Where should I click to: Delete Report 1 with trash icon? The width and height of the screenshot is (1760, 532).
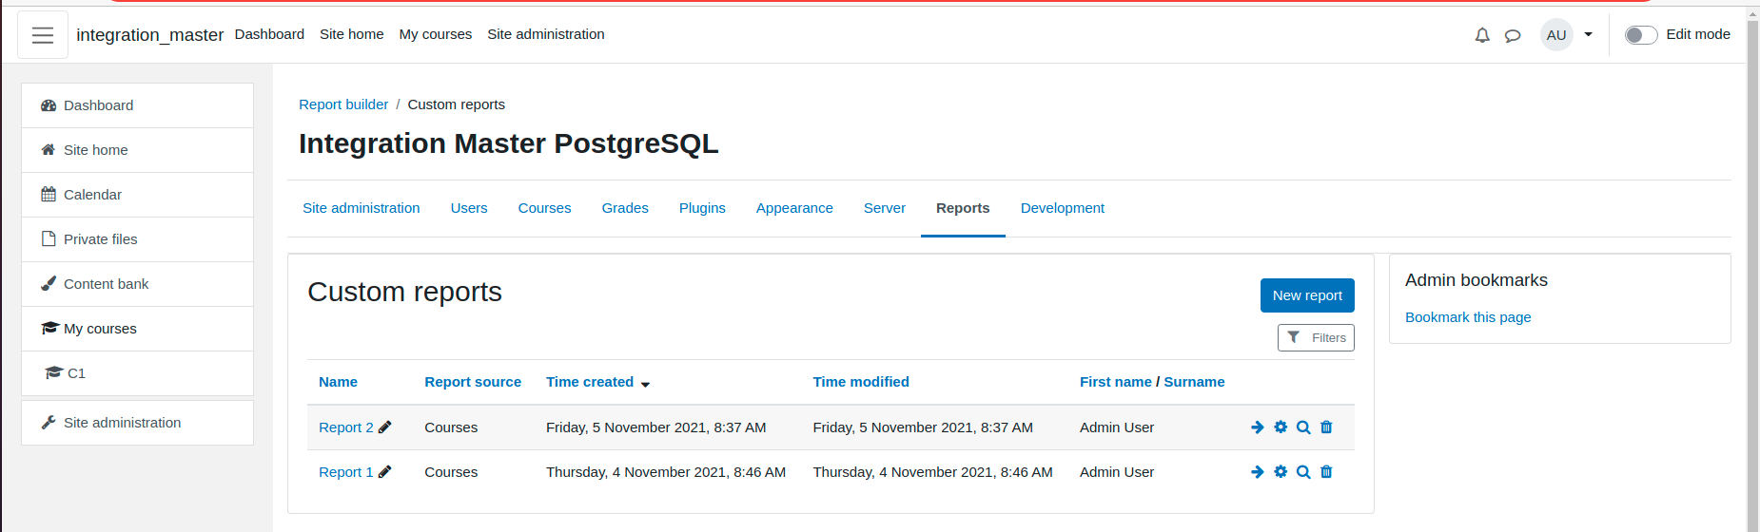[x=1326, y=472]
